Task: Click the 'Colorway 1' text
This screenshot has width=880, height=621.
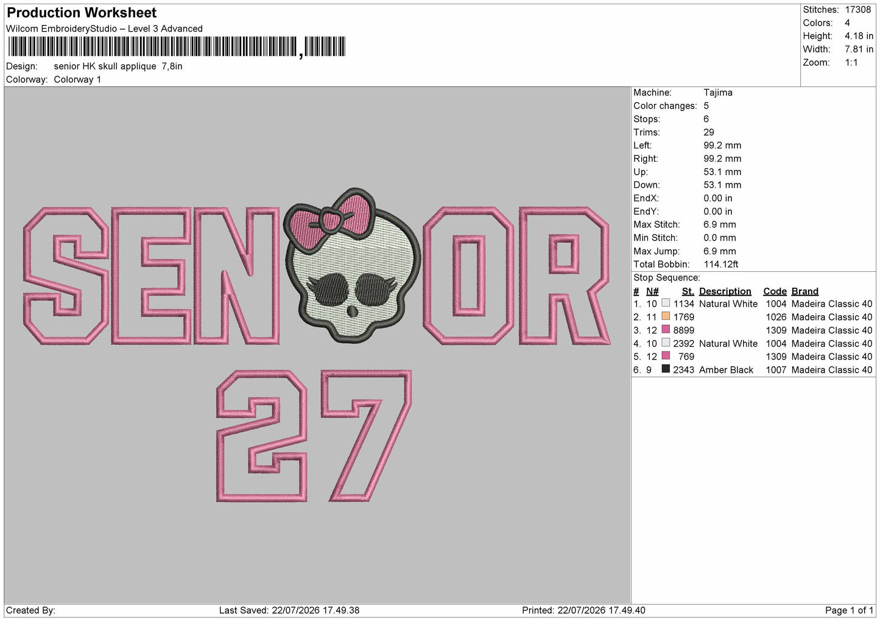Action: coord(77,80)
